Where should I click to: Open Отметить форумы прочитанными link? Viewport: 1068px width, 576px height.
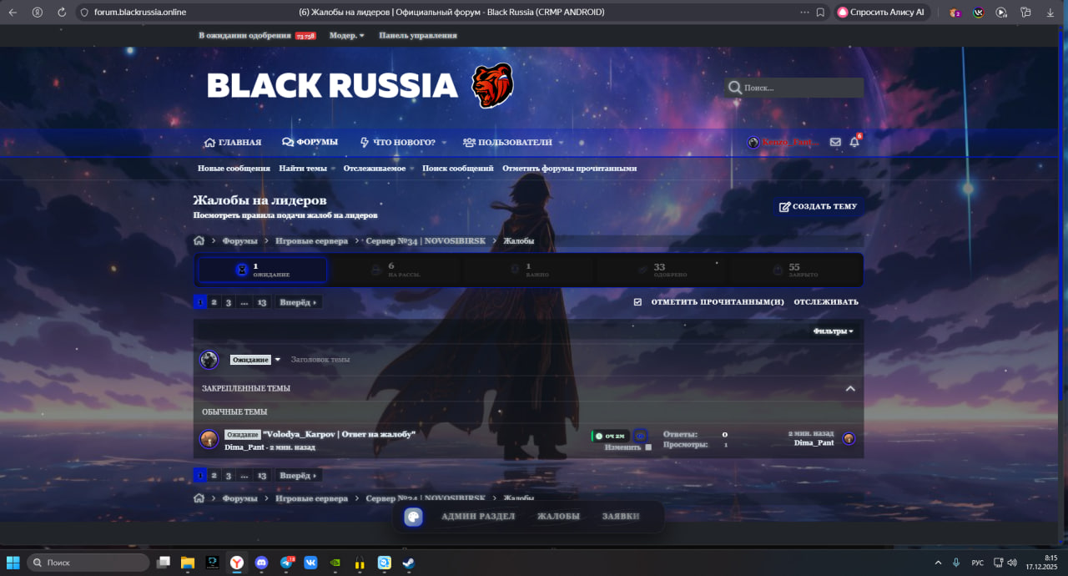tap(569, 168)
